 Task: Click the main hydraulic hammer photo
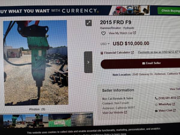tap(36, 63)
